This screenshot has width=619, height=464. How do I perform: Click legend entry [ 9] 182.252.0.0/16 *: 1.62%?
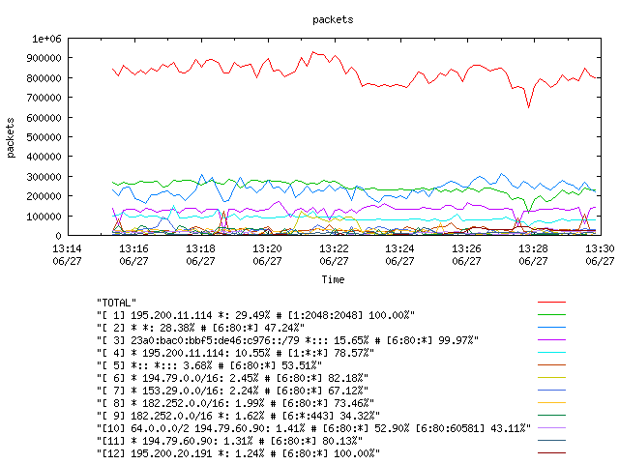pyautogui.click(x=239, y=416)
